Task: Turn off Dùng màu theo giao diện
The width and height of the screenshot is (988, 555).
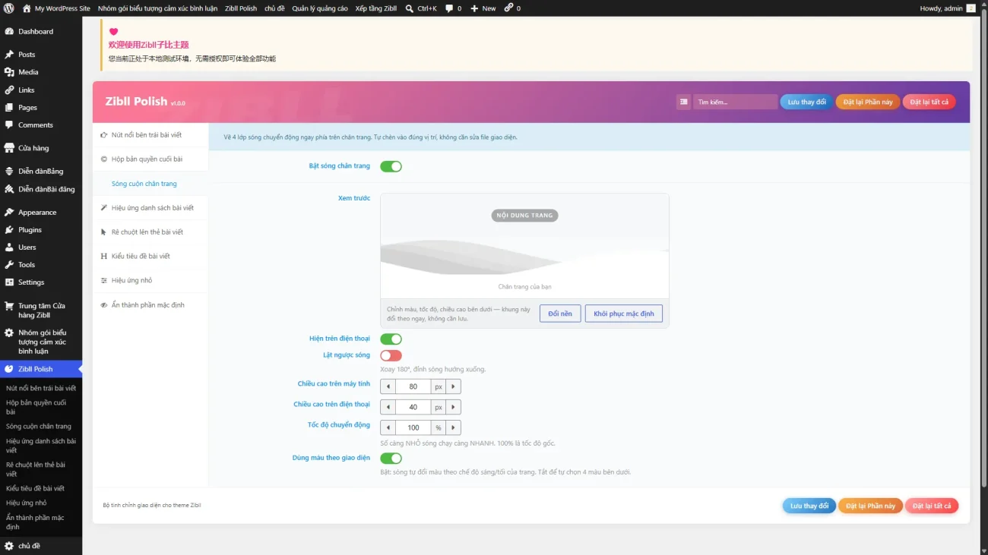Action: point(391,459)
